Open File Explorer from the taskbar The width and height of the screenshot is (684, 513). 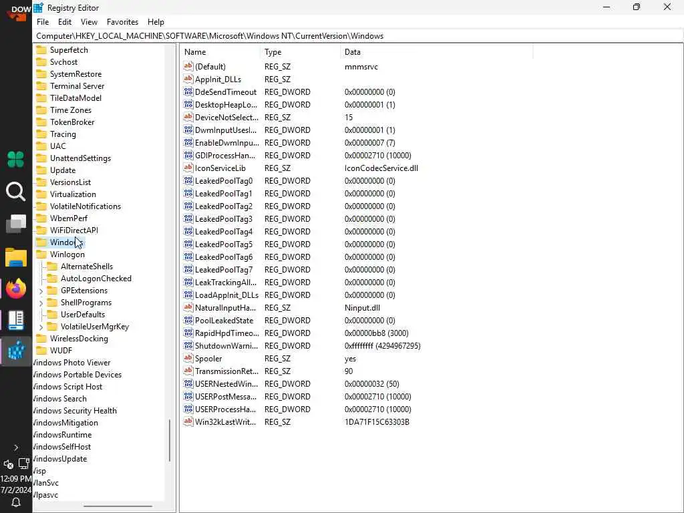pyautogui.click(x=16, y=257)
